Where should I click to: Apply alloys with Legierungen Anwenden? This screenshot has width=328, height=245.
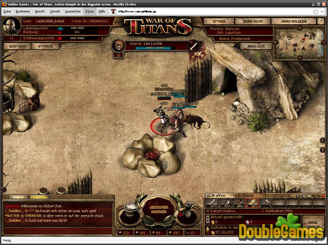pyautogui.click(x=159, y=210)
